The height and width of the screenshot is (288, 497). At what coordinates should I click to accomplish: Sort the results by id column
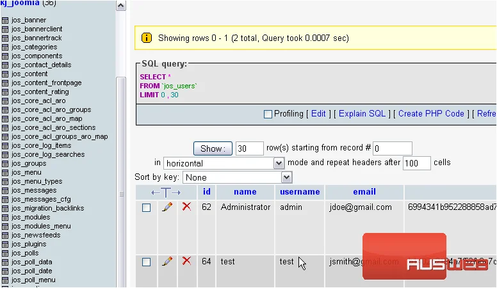click(207, 192)
